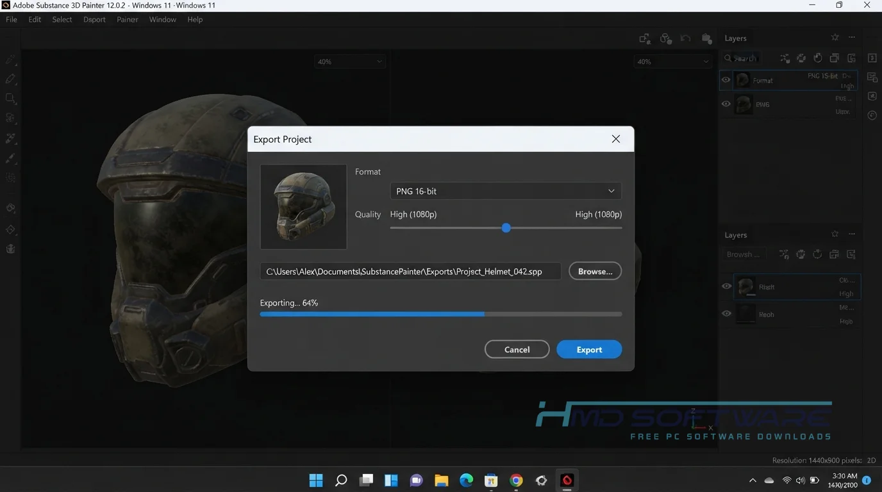Viewport: 882px width, 492px height.
Task: Click the star icon in lower Layers panel header
Action: [x=835, y=234]
